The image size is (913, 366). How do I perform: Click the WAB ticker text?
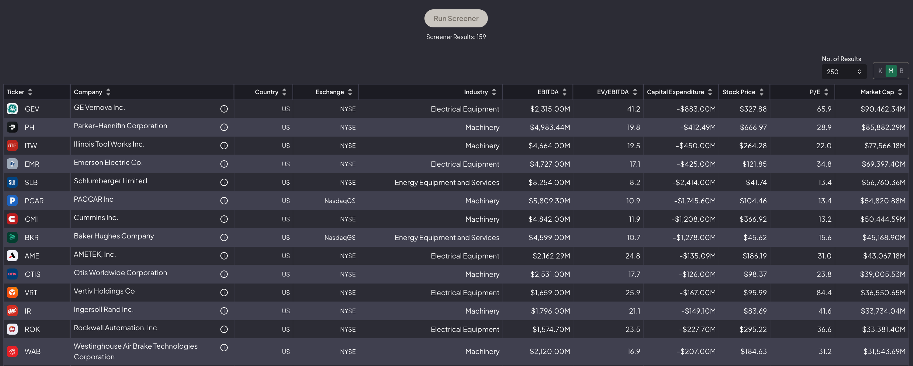click(x=33, y=351)
